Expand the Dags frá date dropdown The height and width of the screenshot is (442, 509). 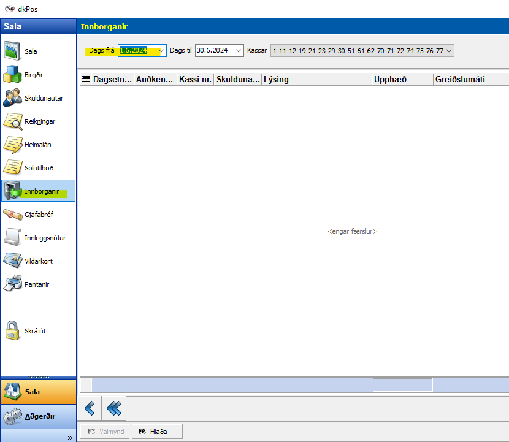pos(161,50)
